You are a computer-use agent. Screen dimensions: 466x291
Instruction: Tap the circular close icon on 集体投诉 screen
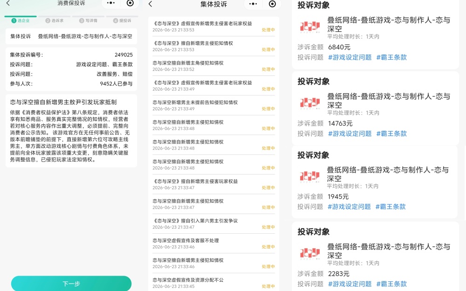point(272,4)
